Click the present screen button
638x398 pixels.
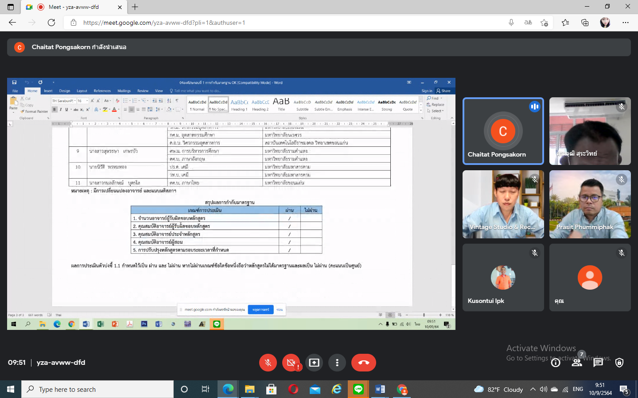[314, 363]
